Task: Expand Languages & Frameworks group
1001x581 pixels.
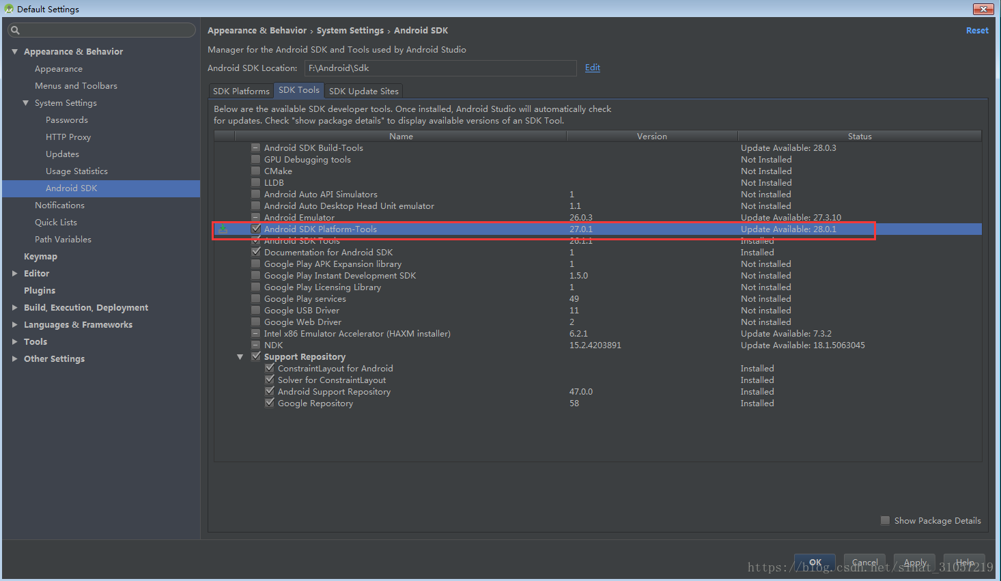Action: tap(14, 324)
